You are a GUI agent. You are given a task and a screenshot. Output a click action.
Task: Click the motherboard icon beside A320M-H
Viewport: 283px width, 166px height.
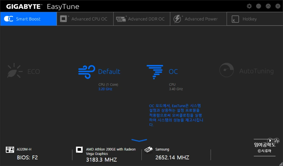(x=10, y=150)
